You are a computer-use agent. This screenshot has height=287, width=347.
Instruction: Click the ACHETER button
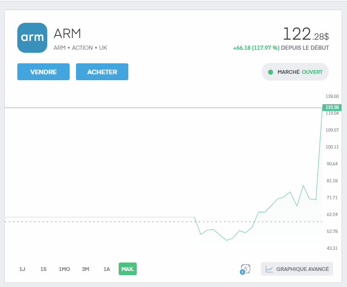point(102,72)
